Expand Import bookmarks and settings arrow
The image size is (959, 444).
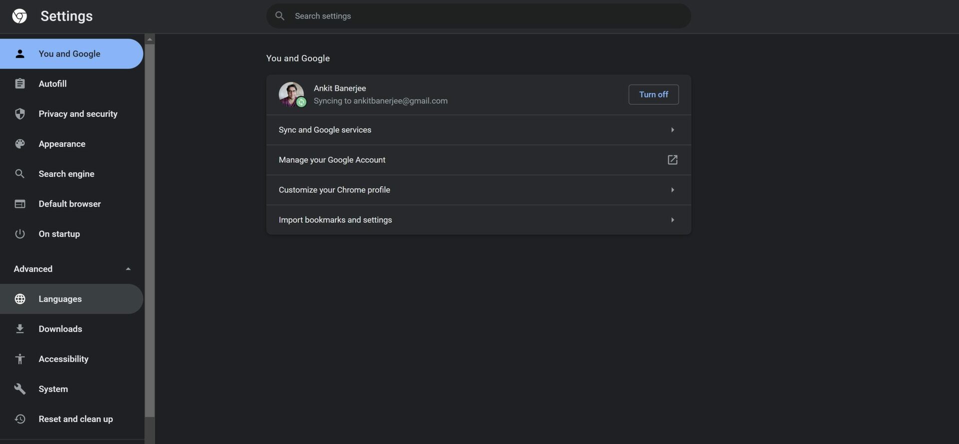click(672, 220)
